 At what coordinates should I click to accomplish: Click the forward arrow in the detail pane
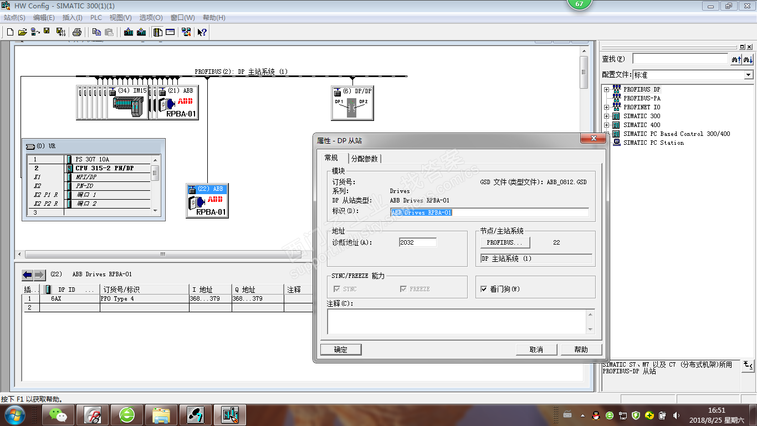tap(39, 275)
